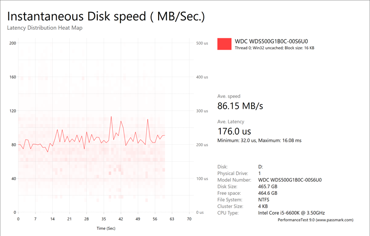
Task: Select the 86.15 MB/s average speed value
Action: click(240, 105)
